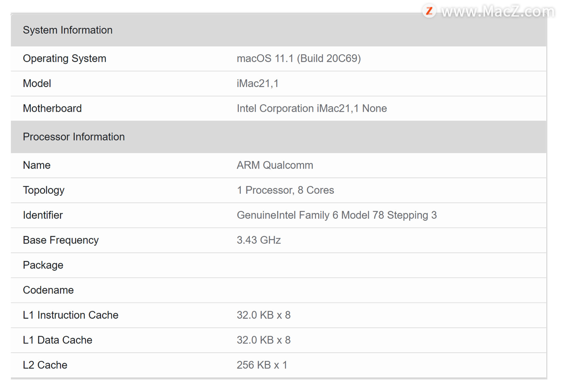Viewport: 562px width, 390px height.
Task: Click Intel Corporation iMac21,1 None value
Action: pyautogui.click(x=312, y=108)
